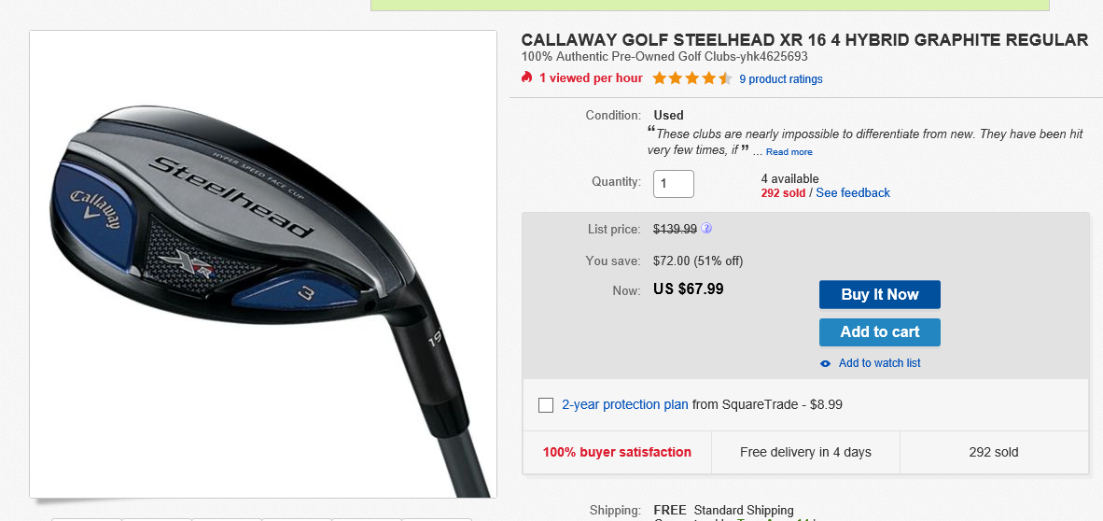This screenshot has height=521, width=1103.
Task: Click the Add to watch list link
Action: click(x=879, y=363)
